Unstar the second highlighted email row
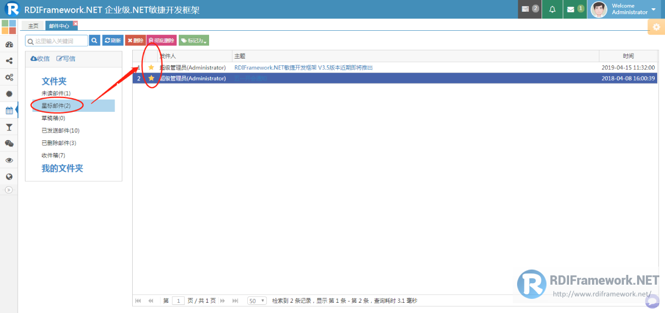The image size is (665, 313). [x=151, y=78]
